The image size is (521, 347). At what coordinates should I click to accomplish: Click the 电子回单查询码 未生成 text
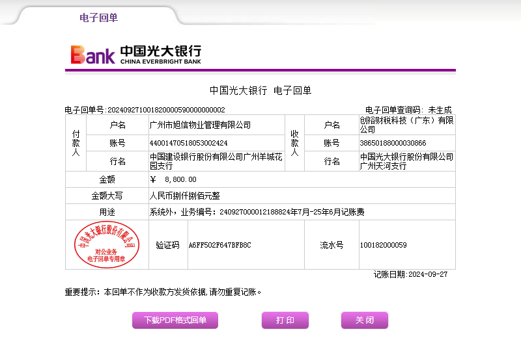pos(408,110)
